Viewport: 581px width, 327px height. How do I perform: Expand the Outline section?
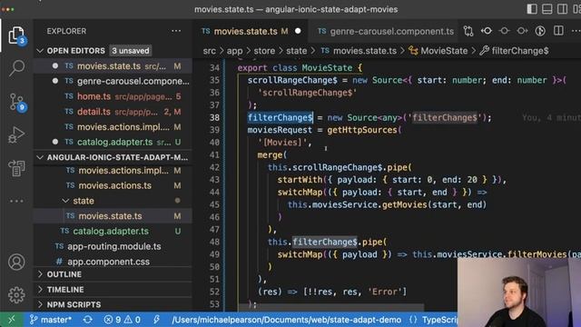[x=40, y=274]
